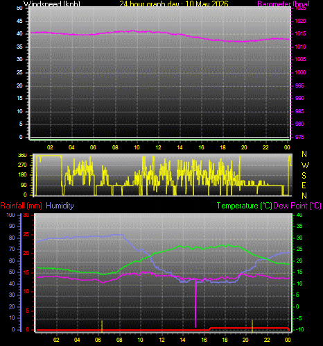Click the 1020 value on barometer axis

coord(300,21)
